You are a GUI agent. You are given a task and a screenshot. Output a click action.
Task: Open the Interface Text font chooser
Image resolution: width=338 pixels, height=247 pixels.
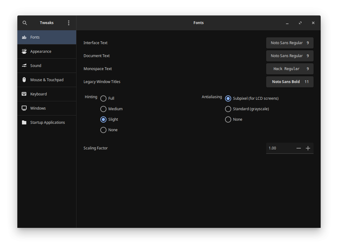click(x=289, y=43)
